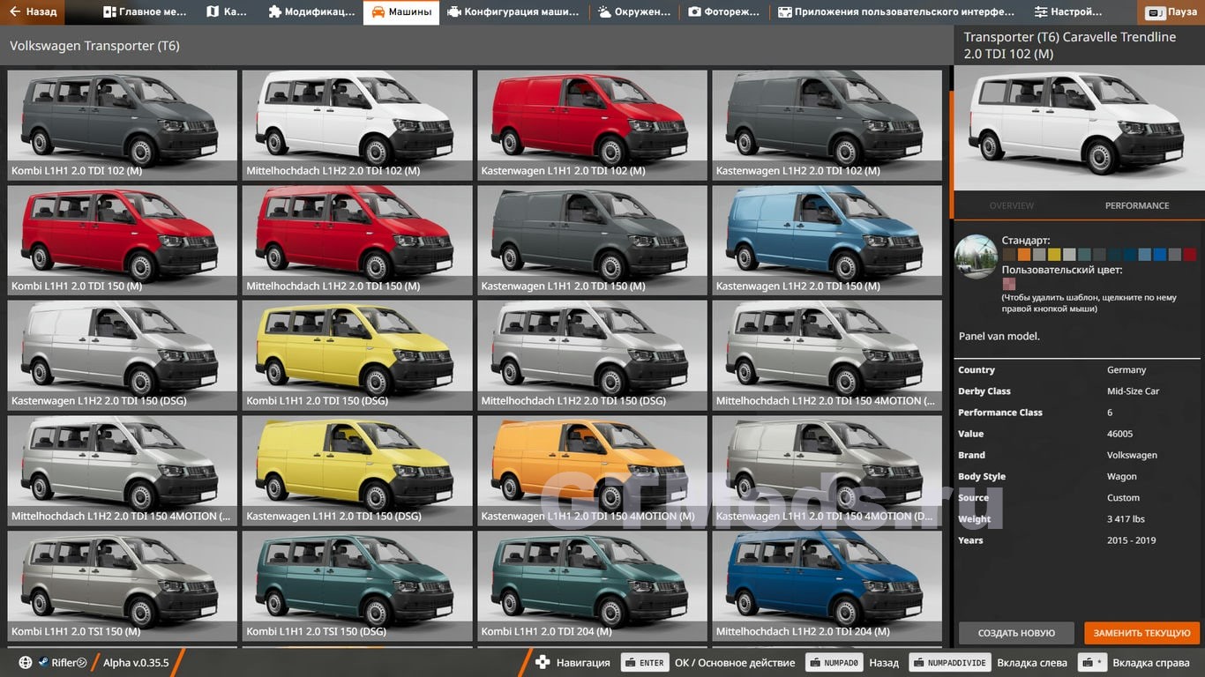Click the Derby Class value Mid-Size Car

point(1133,391)
